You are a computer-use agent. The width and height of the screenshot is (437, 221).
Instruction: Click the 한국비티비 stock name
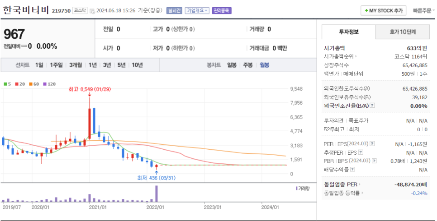(26, 10)
